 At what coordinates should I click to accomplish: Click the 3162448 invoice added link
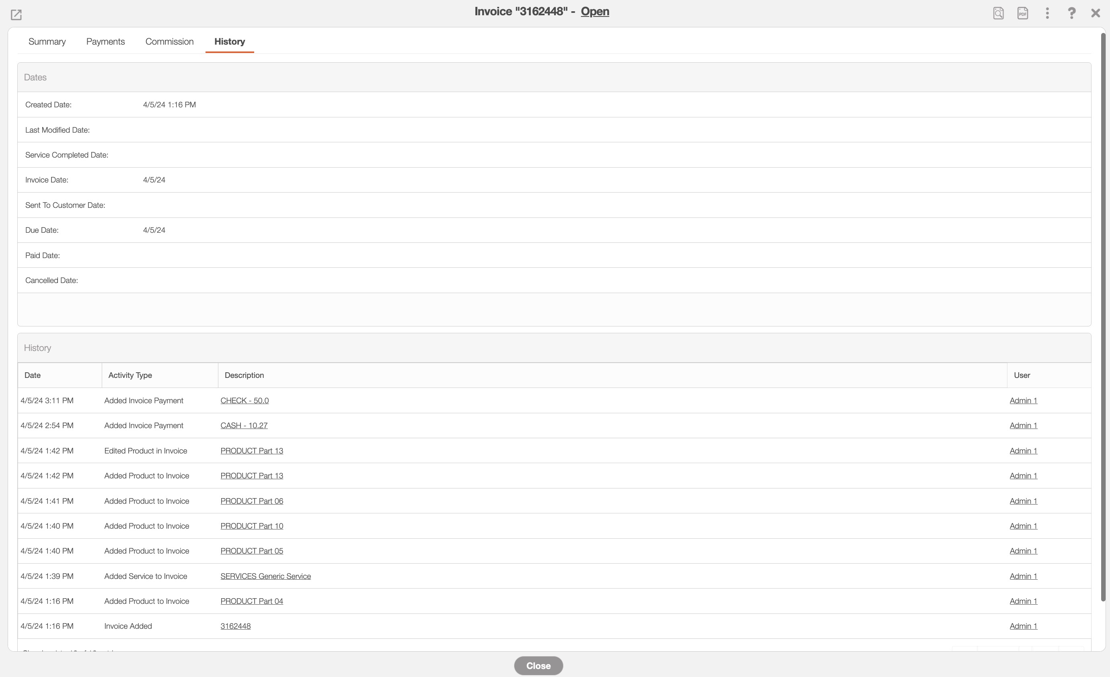(235, 626)
